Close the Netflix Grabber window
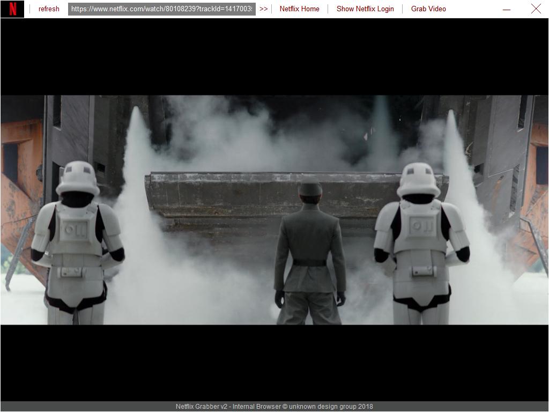This screenshot has height=412, width=549. (536, 9)
